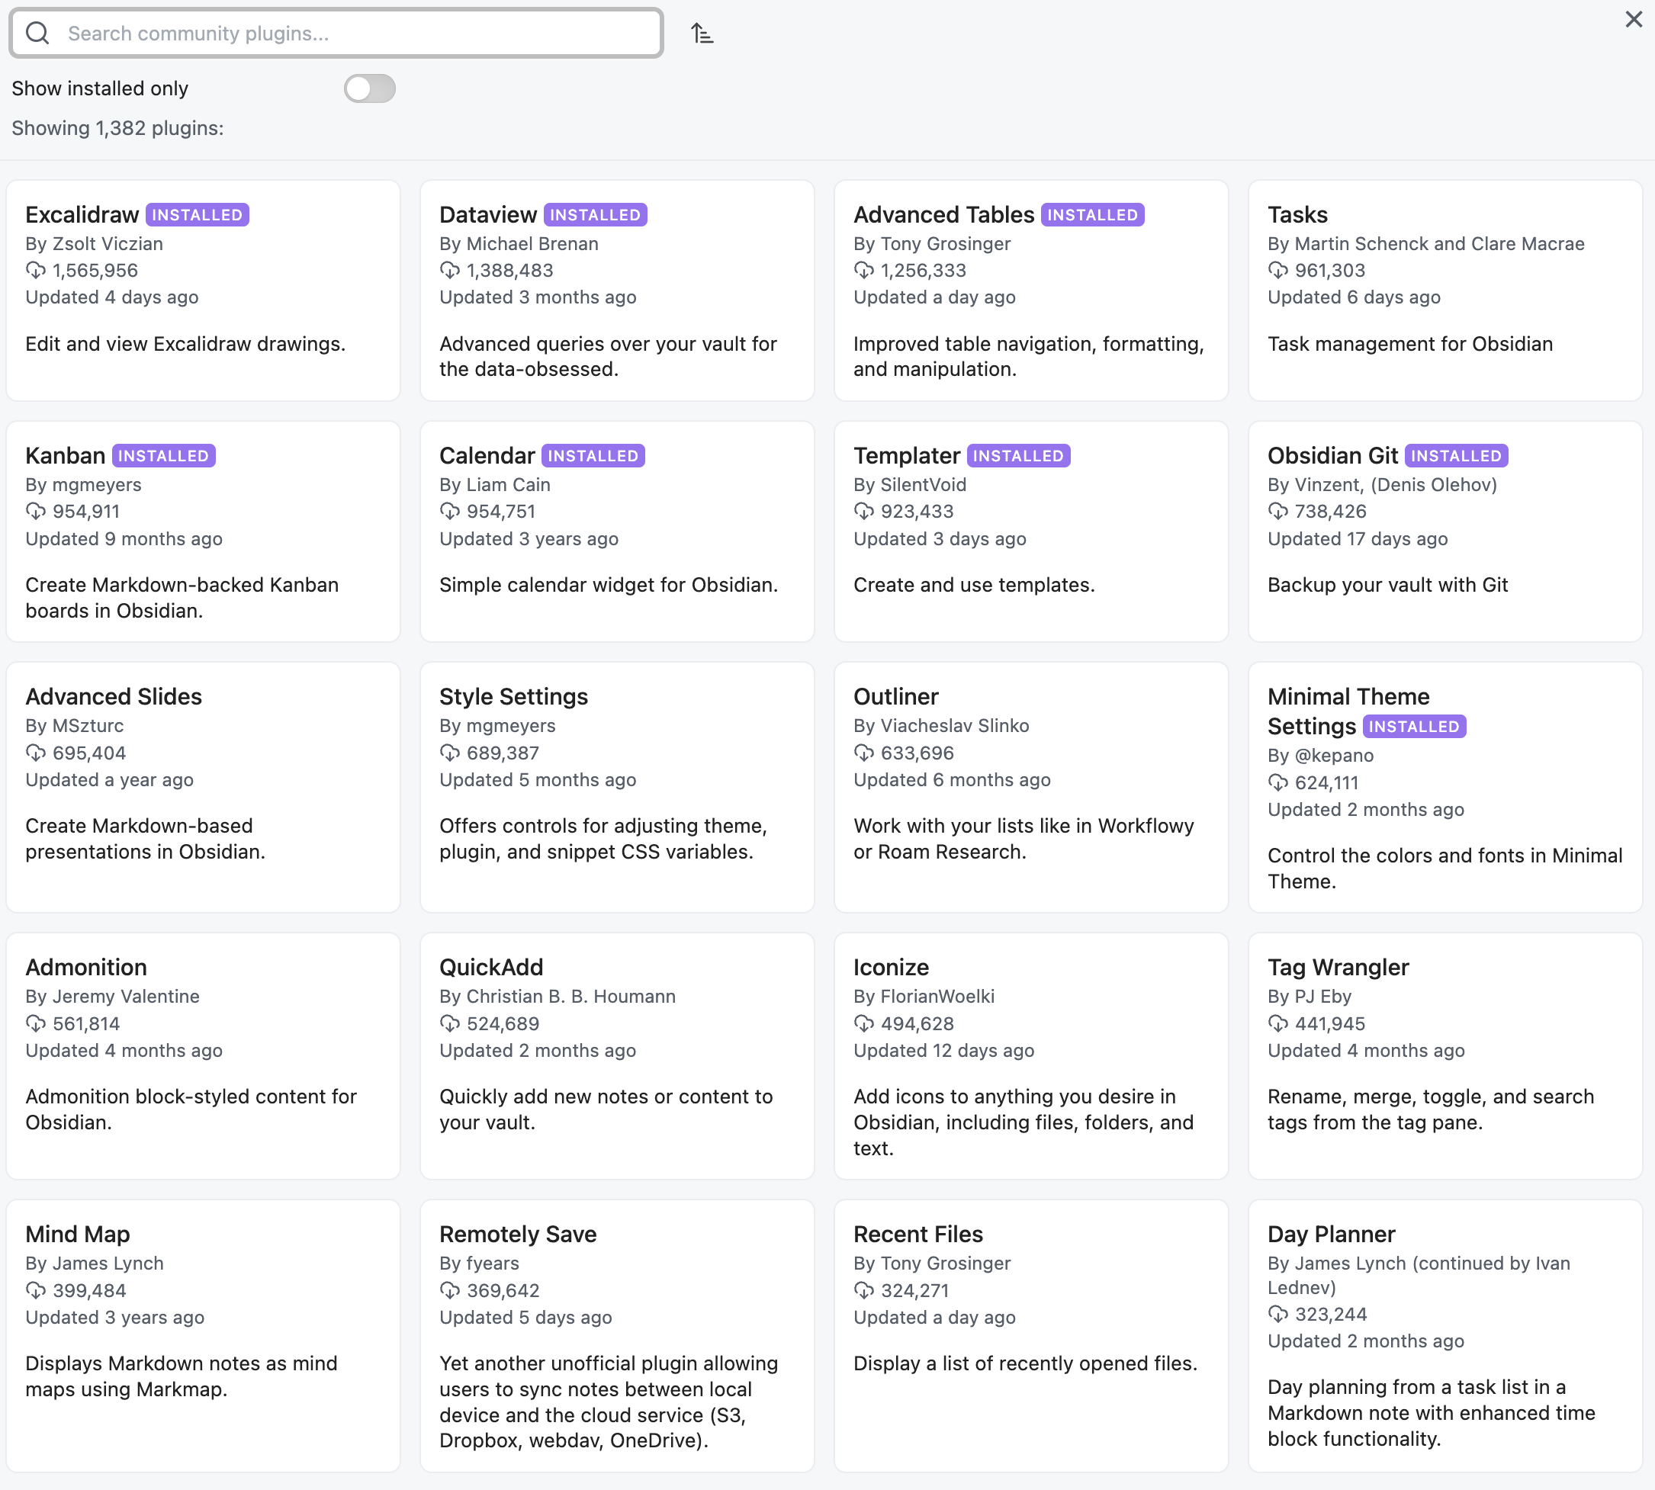
Task: Select the Day Planner plugin title
Action: coord(1332,1235)
